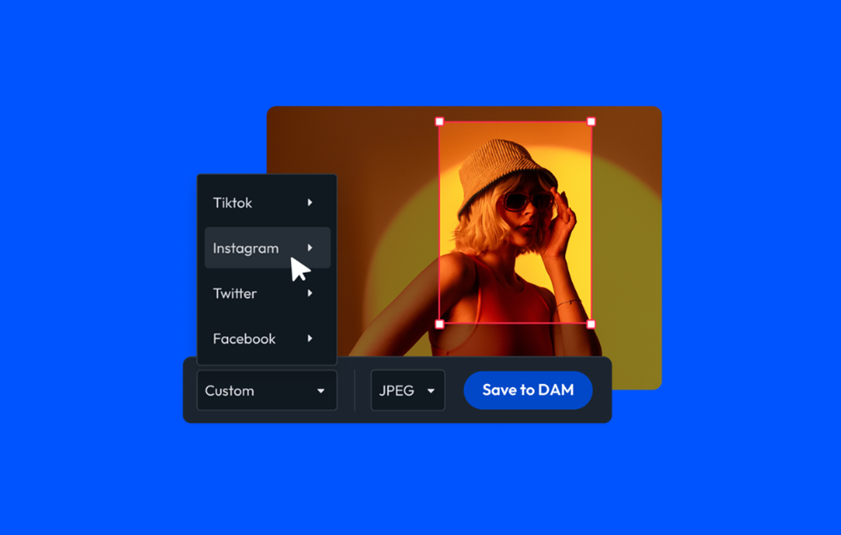Click the Instagram submenu chevron
This screenshot has height=535, width=841.
coord(310,248)
